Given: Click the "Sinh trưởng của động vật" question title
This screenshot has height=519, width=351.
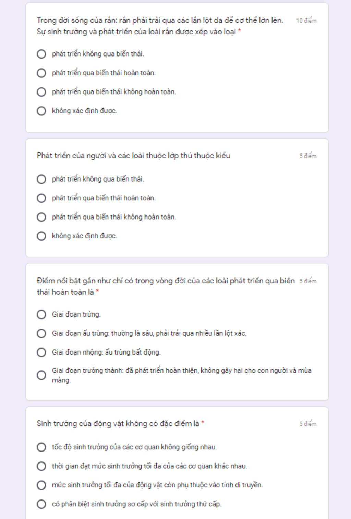Looking at the screenshot, I should pos(118,423).
